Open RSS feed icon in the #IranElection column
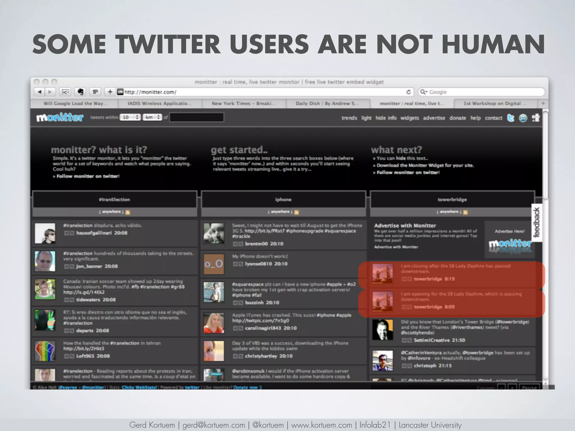575x431 pixels. click(x=128, y=212)
